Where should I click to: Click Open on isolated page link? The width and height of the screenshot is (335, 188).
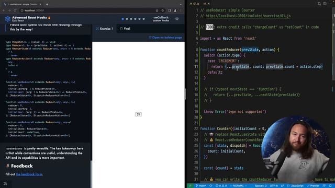point(165,38)
